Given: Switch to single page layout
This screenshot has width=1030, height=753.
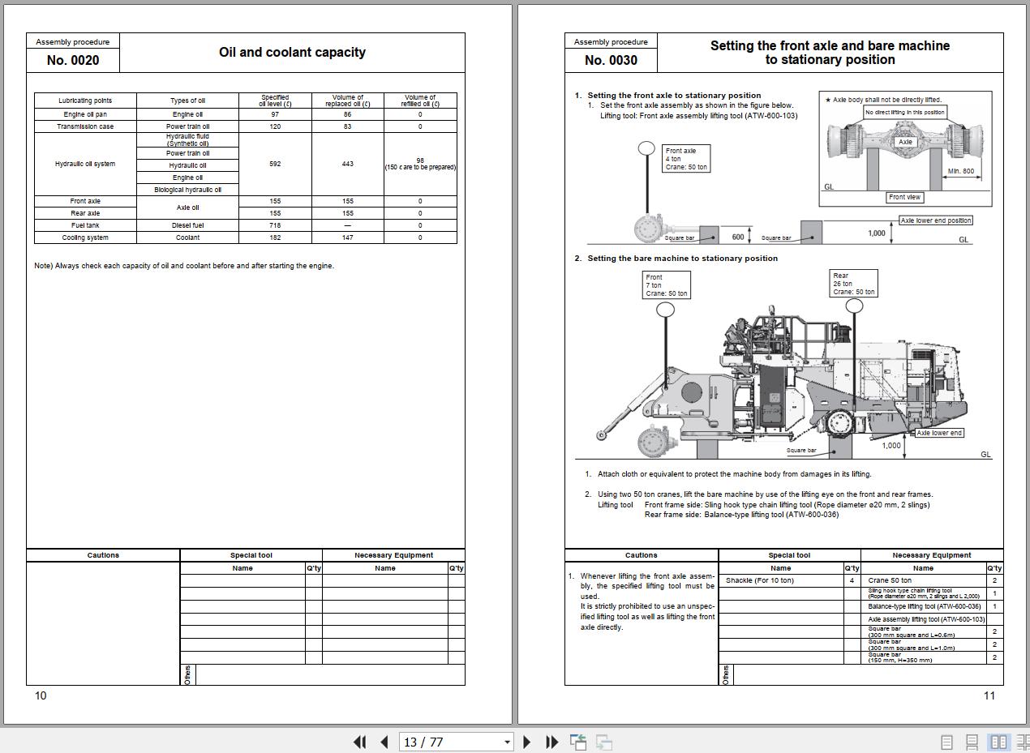Looking at the screenshot, I should point(946,742).
